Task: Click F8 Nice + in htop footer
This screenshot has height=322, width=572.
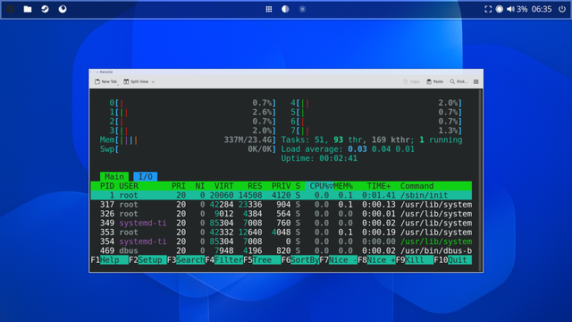Action: pyautogui.click(x=376, y=260)
